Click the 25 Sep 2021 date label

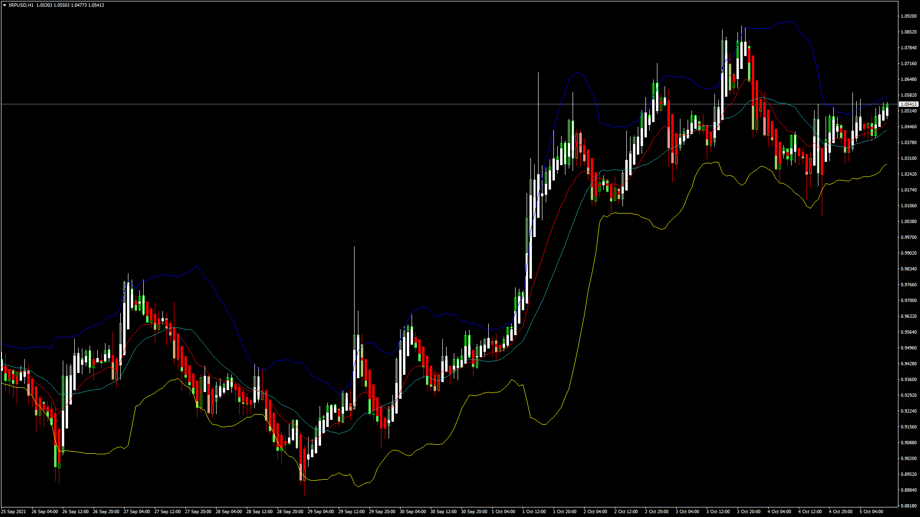[x=14, y=511]
